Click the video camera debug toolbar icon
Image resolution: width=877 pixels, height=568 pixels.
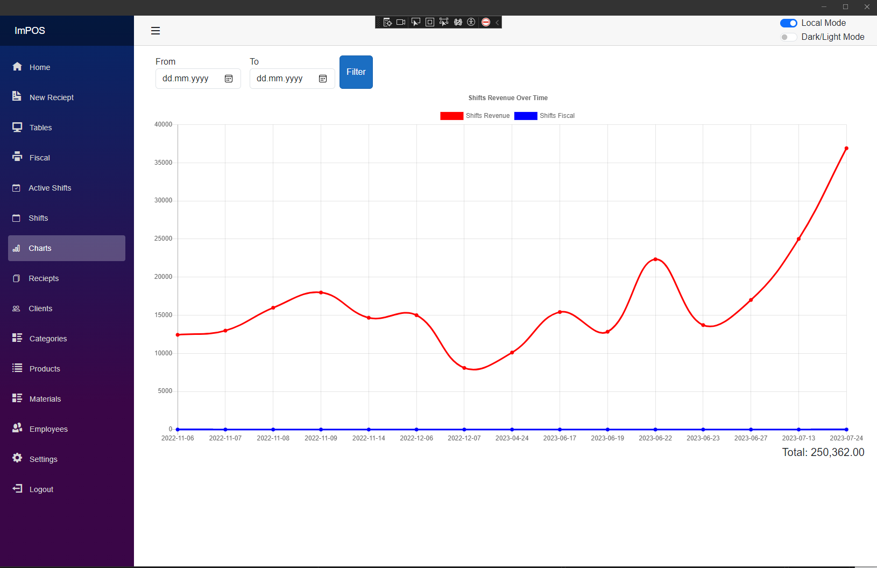tap(401, 22)
